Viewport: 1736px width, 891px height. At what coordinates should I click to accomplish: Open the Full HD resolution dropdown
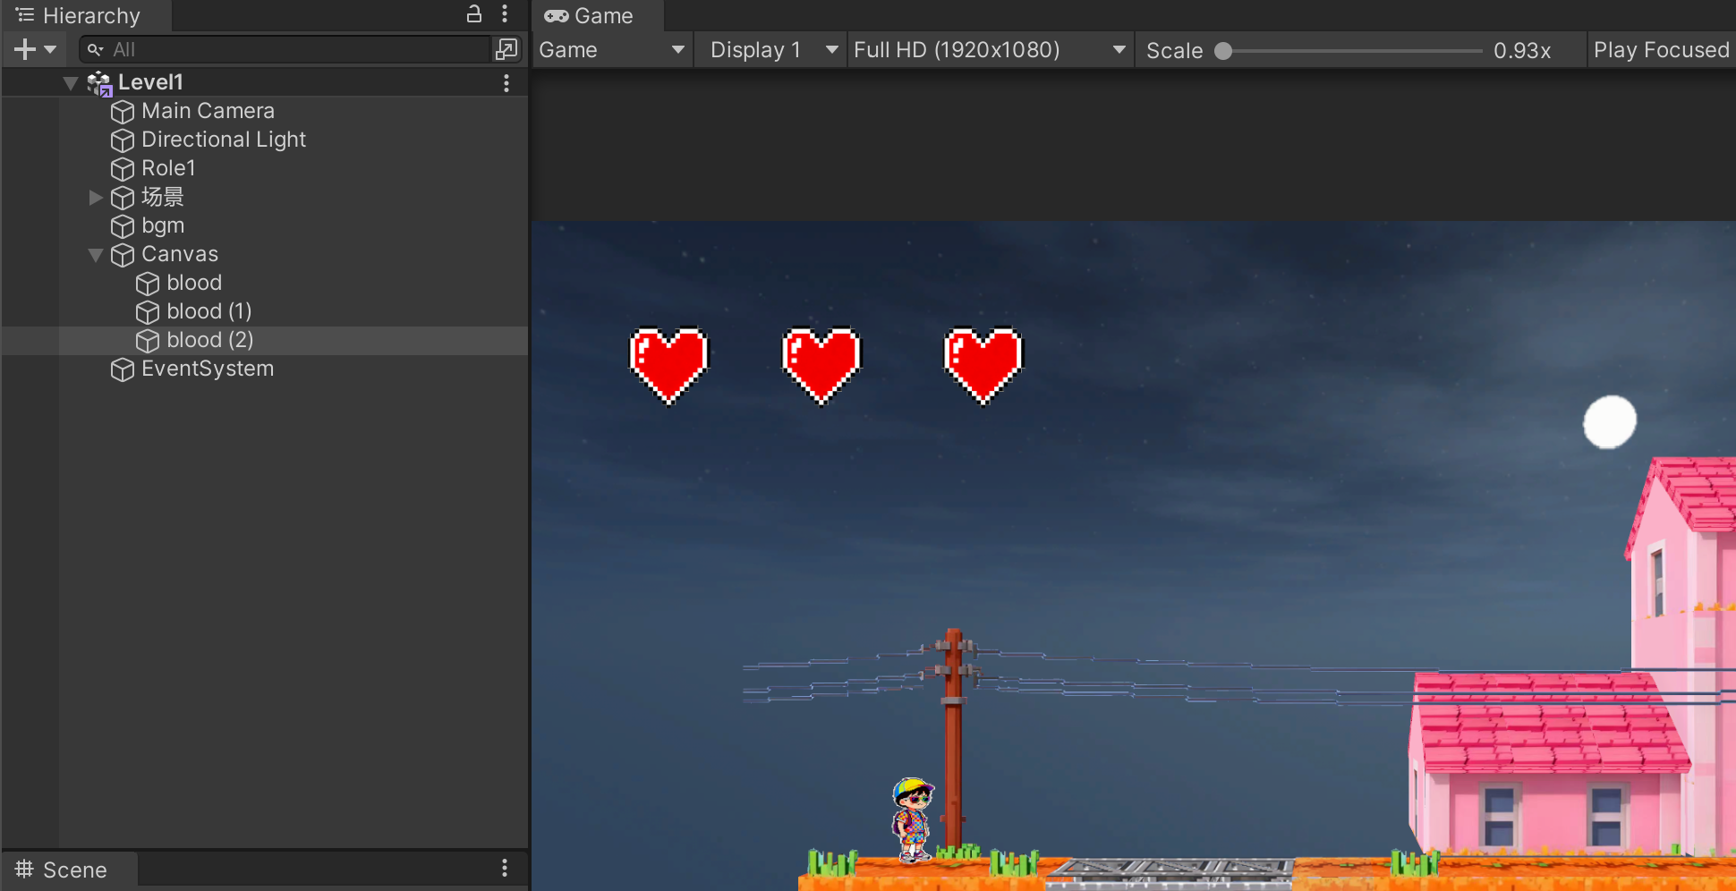pos(989,50)
